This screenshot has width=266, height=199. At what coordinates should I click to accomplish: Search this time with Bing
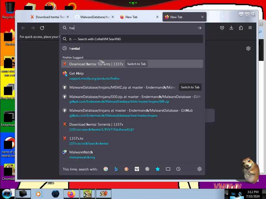(116, 169)
